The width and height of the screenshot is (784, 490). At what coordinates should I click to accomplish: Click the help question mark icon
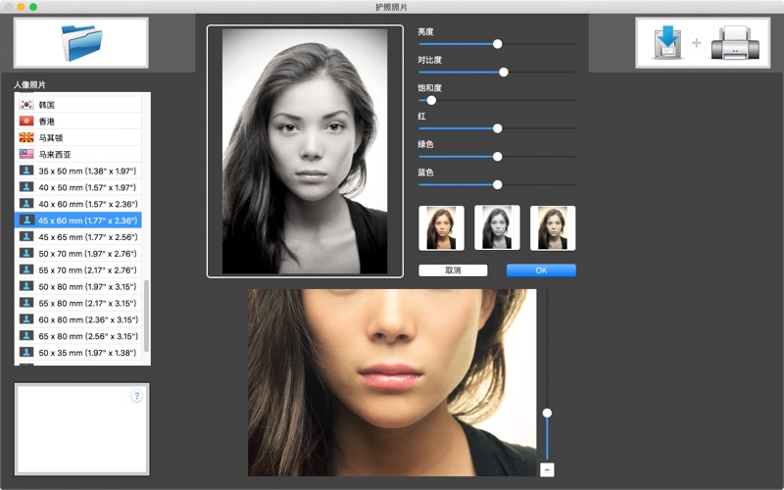136,396
